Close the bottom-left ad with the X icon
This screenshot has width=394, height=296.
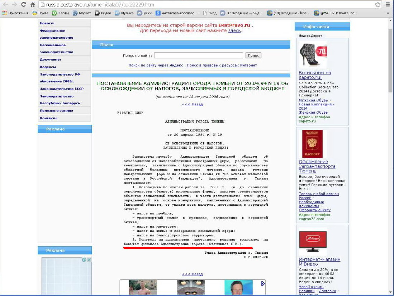(x=89, y=260)
